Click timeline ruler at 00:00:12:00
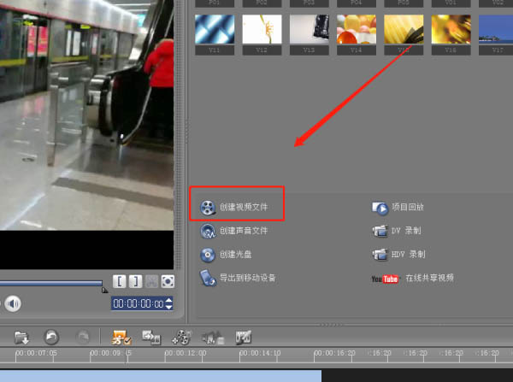Screen dimensions: 513x382 (186, 353)
